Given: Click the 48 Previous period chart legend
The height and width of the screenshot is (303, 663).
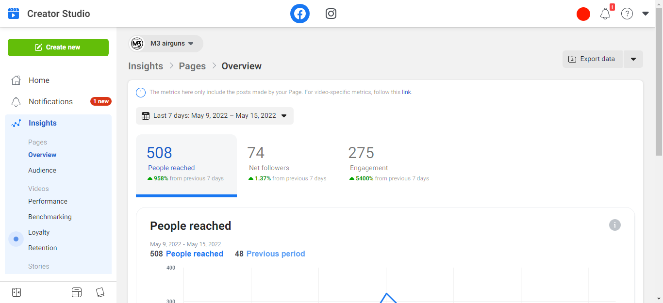Looking at the screenshot, I should (x=270, y=254).
